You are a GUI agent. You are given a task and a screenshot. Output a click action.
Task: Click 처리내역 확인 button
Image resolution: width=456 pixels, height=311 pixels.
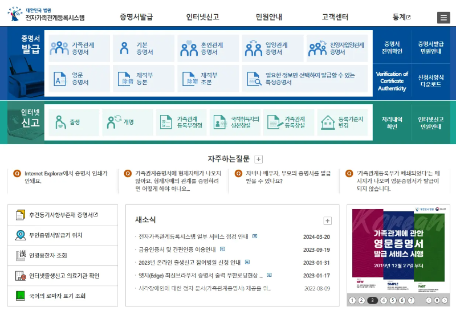point(392,122)
